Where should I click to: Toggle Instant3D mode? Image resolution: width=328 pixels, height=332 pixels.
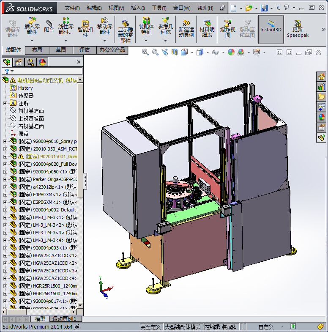pos(271,30)
